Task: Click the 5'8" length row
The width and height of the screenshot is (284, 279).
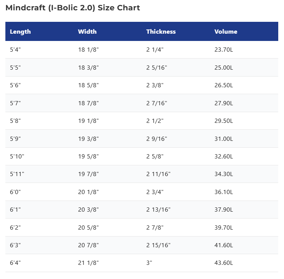Action: 142,121
